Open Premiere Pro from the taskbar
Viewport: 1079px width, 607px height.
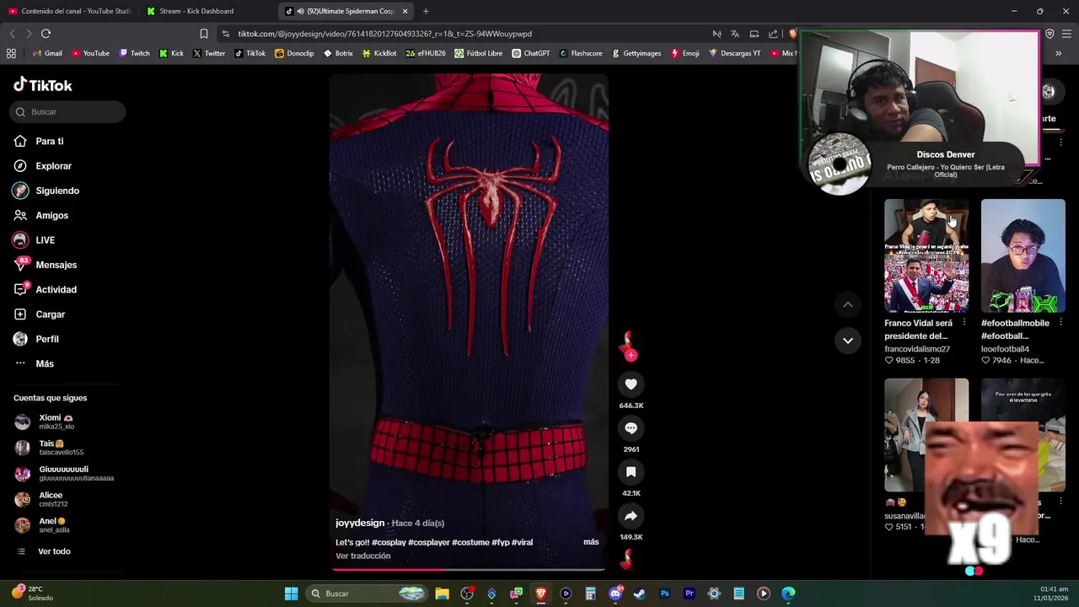pyautogui.click(x=689, y=594)
